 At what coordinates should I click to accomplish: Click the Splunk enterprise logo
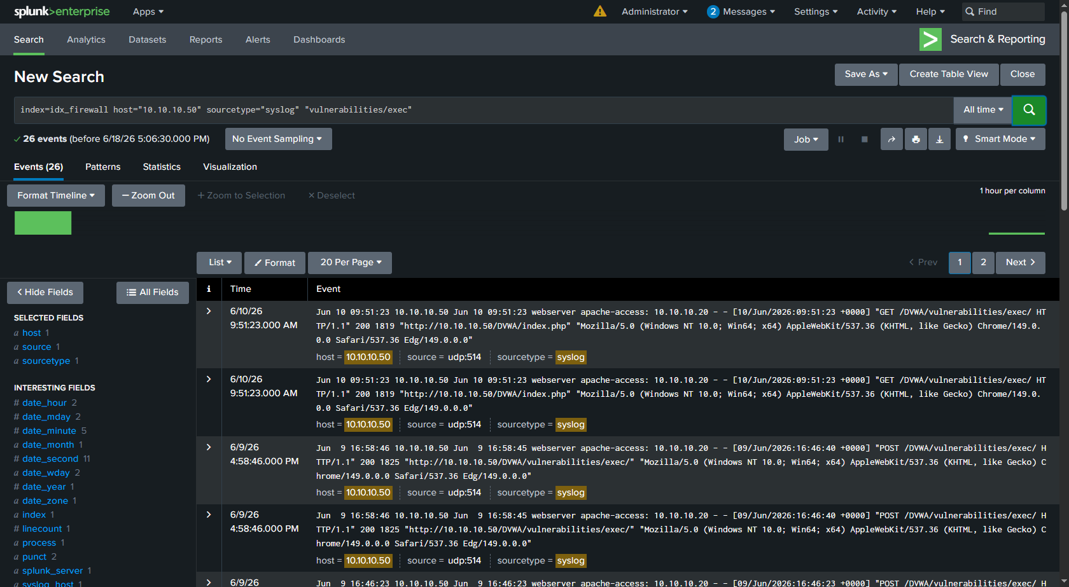tap(62, 11)
